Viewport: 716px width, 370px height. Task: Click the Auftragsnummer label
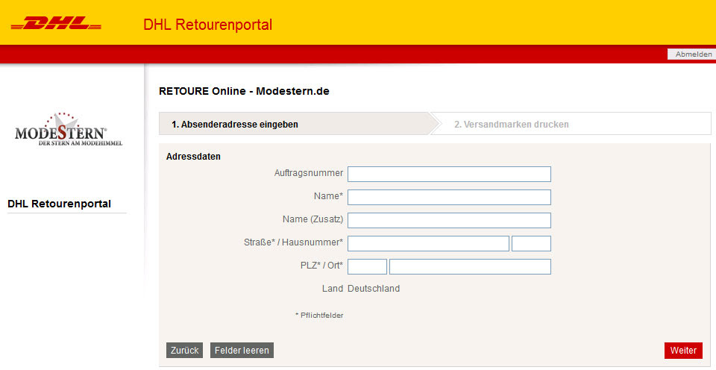tap(309, 173)
